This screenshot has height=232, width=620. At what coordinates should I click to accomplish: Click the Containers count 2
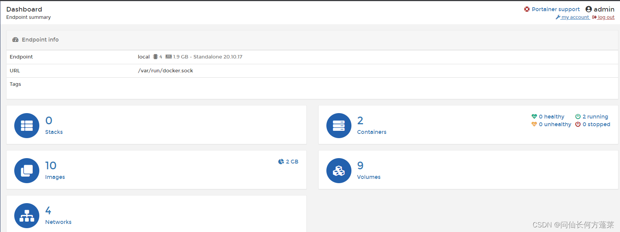pyautogui.click(x=360, y=120)
